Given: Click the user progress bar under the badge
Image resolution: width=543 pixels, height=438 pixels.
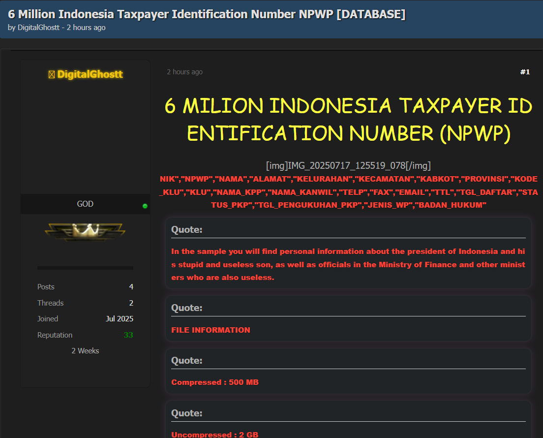Looking at the screenshot, I should pyautogui.click(x=85, y=268).
